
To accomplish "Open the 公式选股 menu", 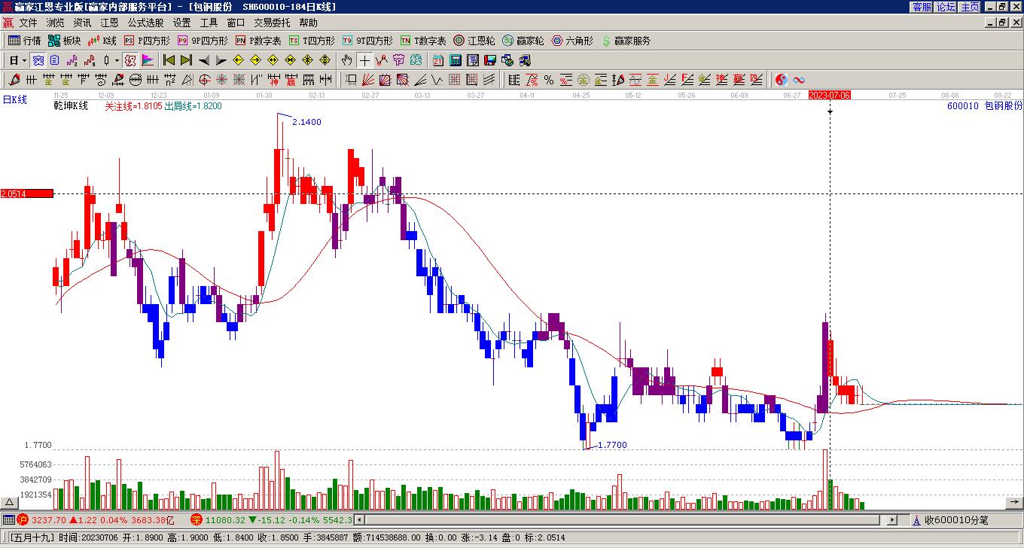I will click(146, 23).
